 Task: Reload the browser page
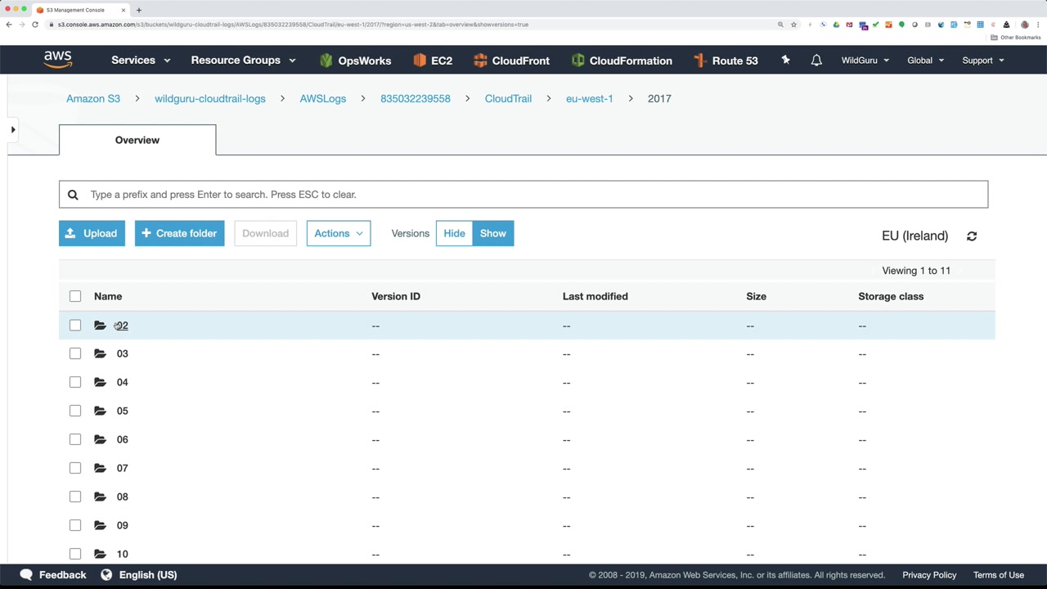tap(35, 25)
